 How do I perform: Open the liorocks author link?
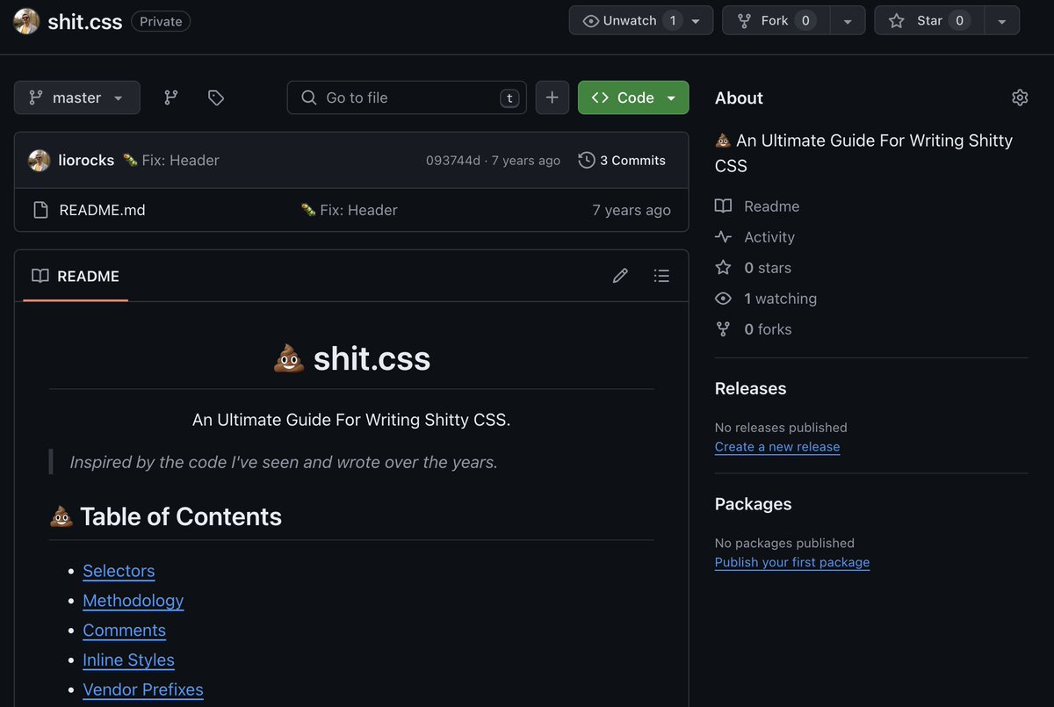[86, 160]
